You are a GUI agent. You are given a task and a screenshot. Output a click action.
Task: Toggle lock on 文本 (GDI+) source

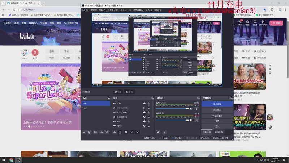[148, 117]
